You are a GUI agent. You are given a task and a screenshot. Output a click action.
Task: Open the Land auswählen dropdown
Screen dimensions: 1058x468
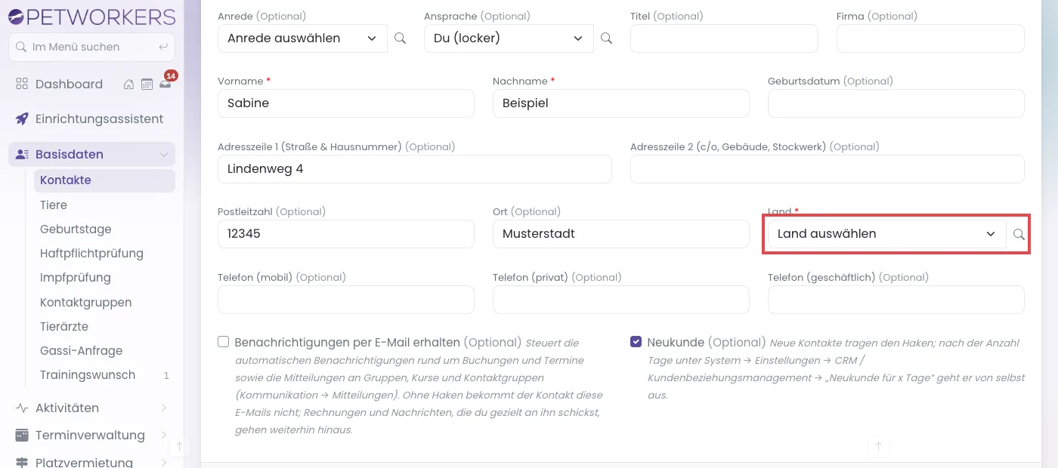click(x=887, y=234)
